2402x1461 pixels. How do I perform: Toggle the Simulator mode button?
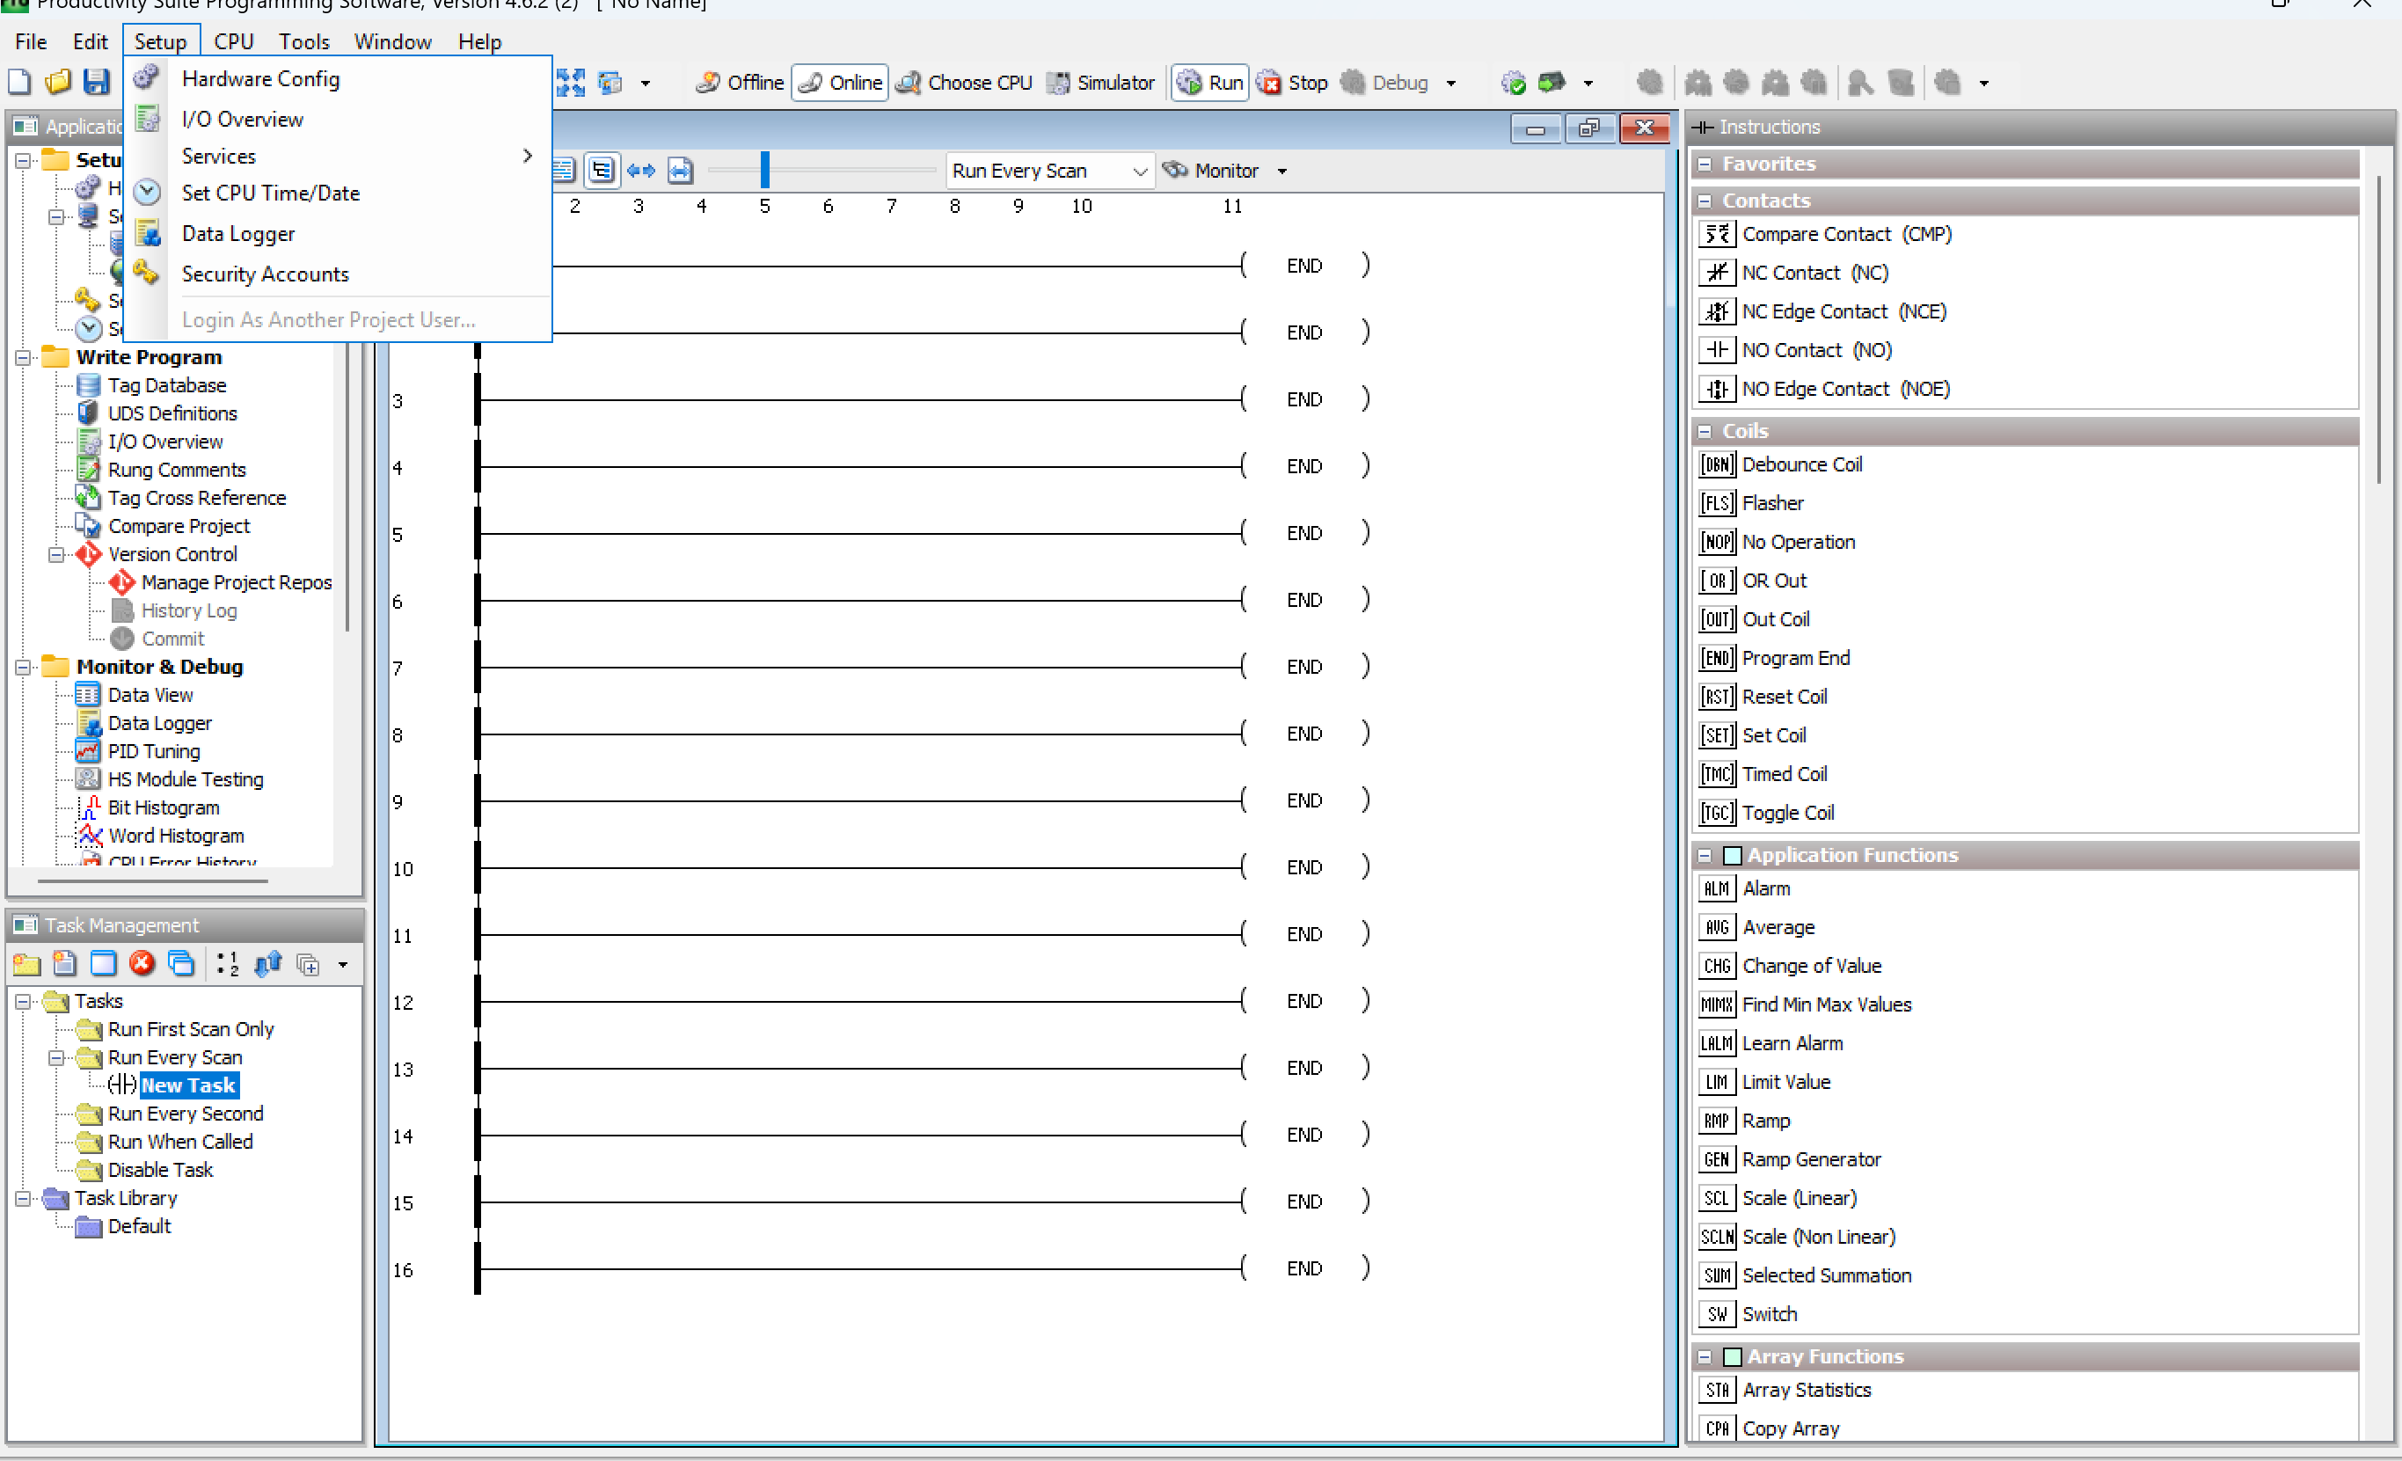pos(1100,83)
